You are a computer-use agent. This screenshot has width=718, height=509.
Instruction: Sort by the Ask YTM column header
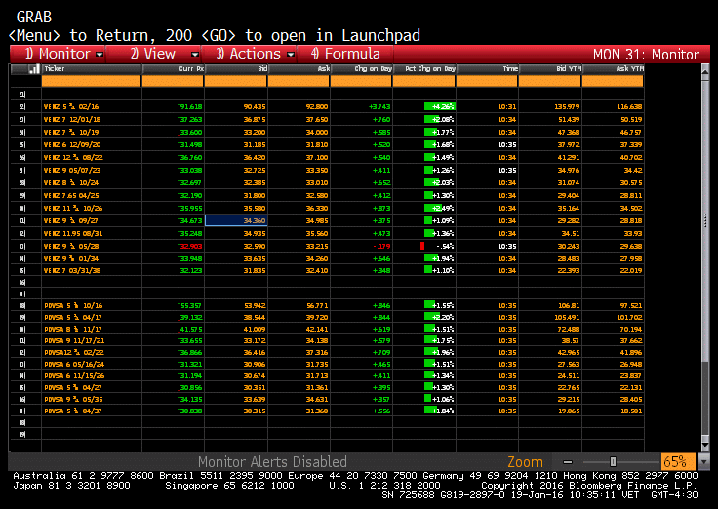click(x=614, y=69)
